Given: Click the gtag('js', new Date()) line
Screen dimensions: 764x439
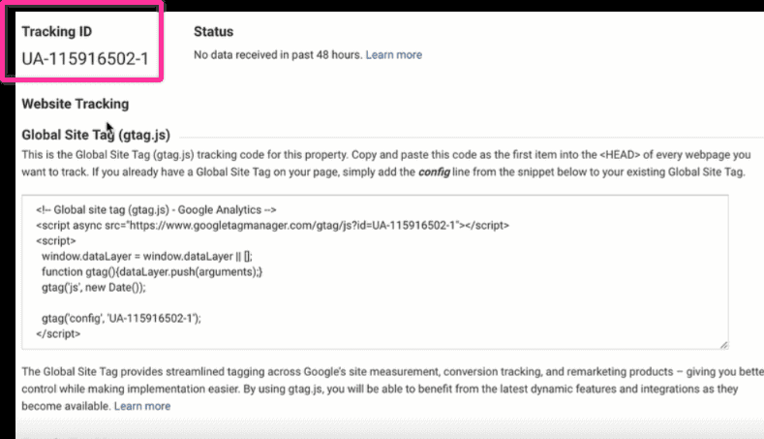Looking at the screenshot, I should point(94,287).
